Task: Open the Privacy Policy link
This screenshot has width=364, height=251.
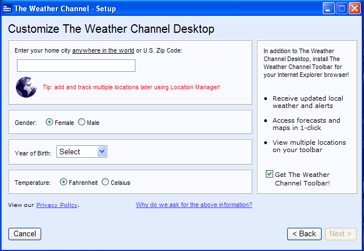Action: (x=56, y=205)
